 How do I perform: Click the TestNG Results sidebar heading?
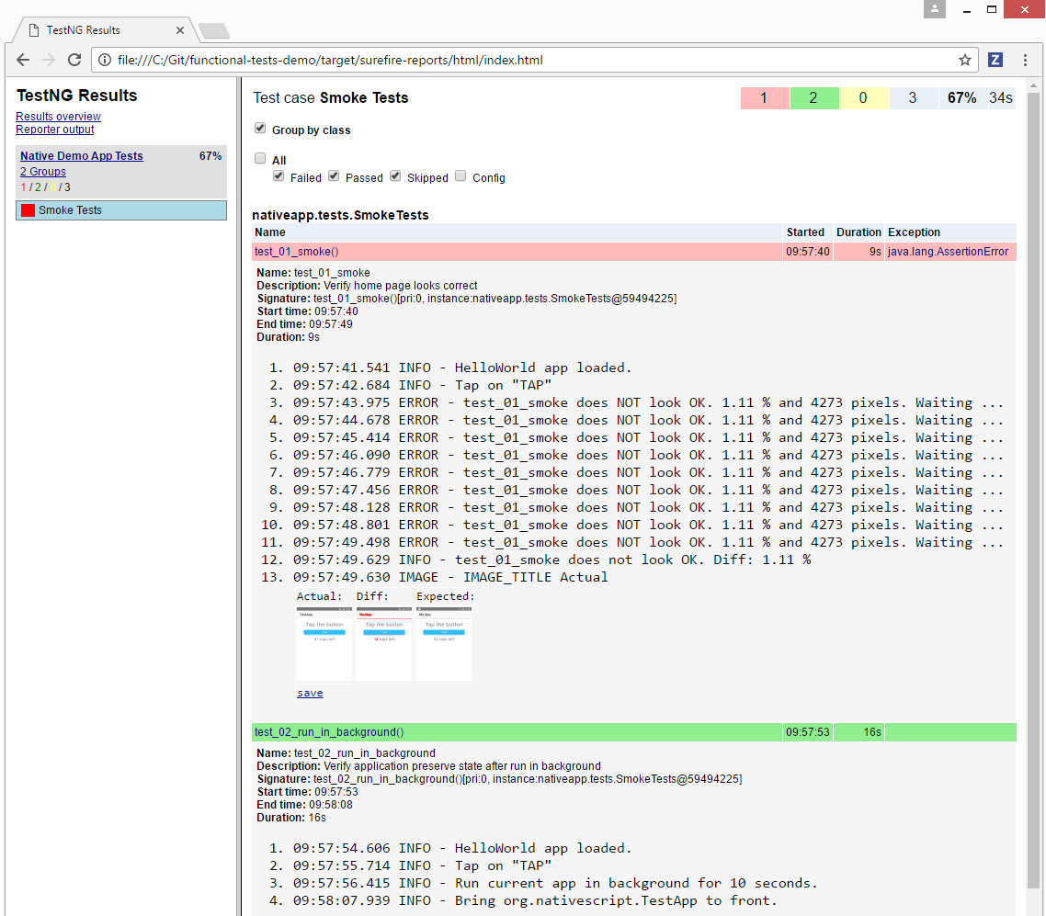76,96
